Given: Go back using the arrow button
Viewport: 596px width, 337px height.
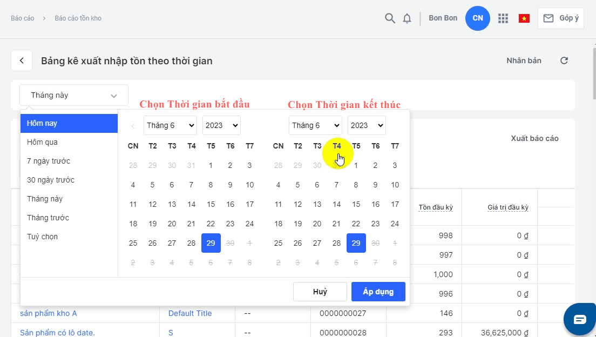Looking at the screenshot, I should (x=22, y=60).
